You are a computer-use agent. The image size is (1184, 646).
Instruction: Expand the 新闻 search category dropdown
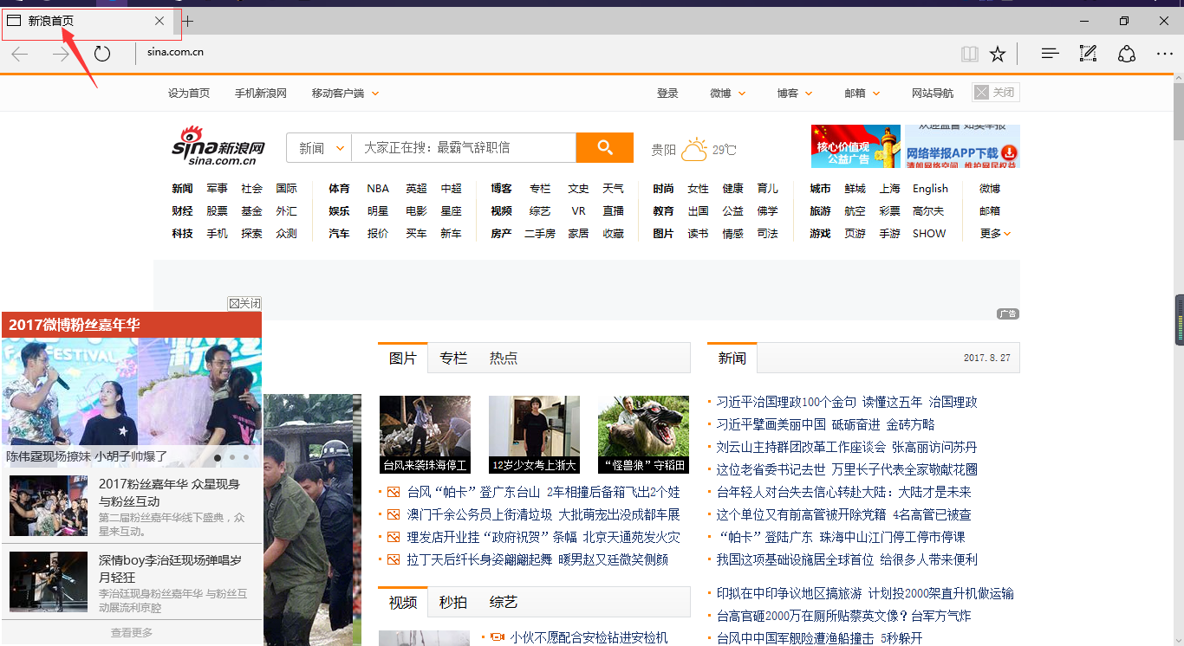[319, 148]
